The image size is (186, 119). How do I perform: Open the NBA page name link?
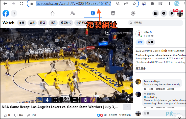point(146,32)
